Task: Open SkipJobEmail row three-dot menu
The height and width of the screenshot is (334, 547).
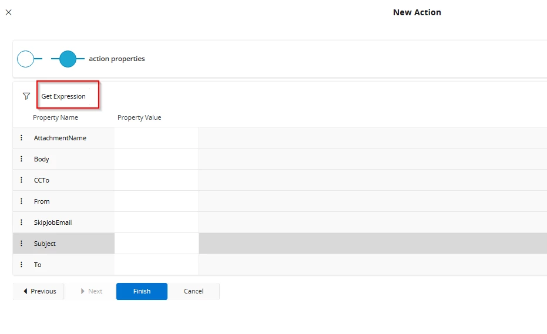Action: [x=22, y=222]
